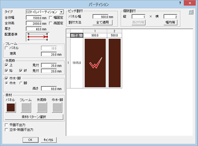Click the 全体幅 input field
Viewport: 198px width, 146px height.
[x=36, y=18]
